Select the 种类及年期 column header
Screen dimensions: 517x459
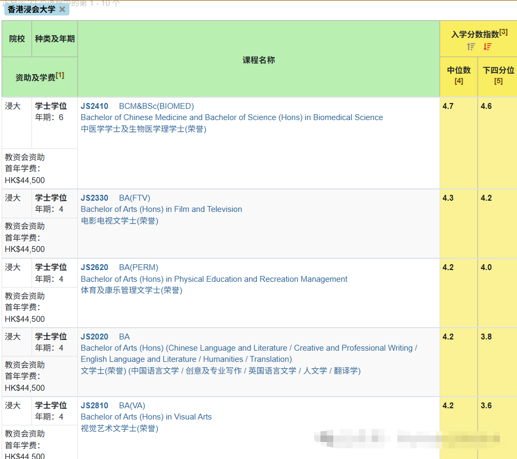click(54, 39)
